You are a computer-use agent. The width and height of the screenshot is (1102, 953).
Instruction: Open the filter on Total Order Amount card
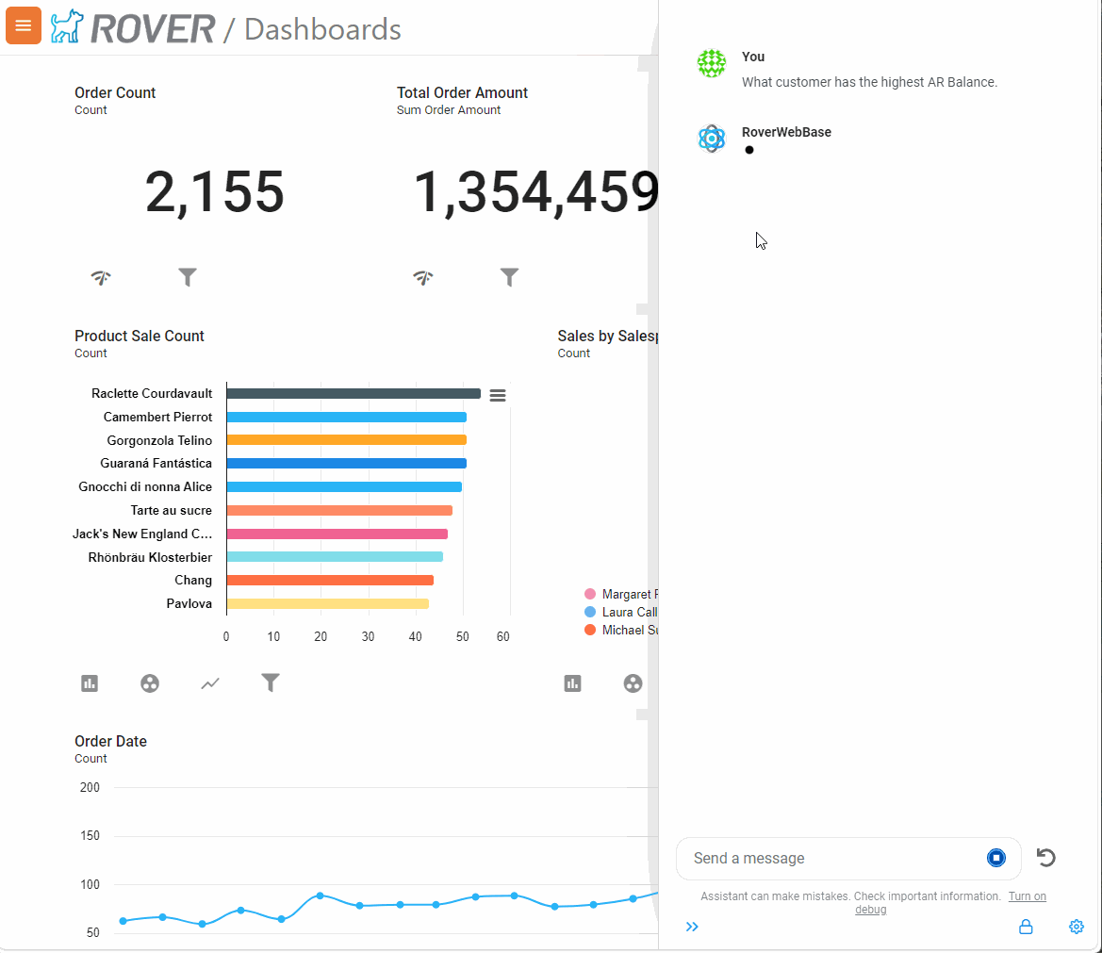(509, 278)
